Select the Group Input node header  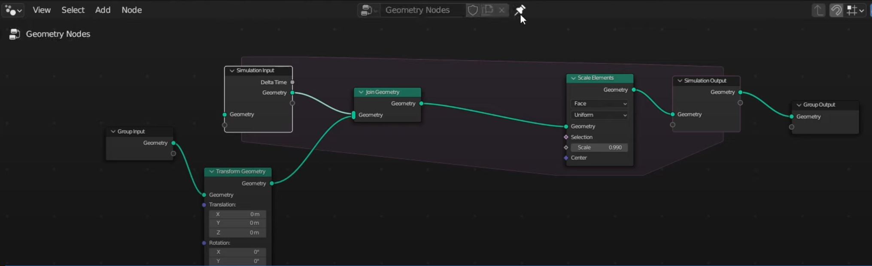point(140,132)
